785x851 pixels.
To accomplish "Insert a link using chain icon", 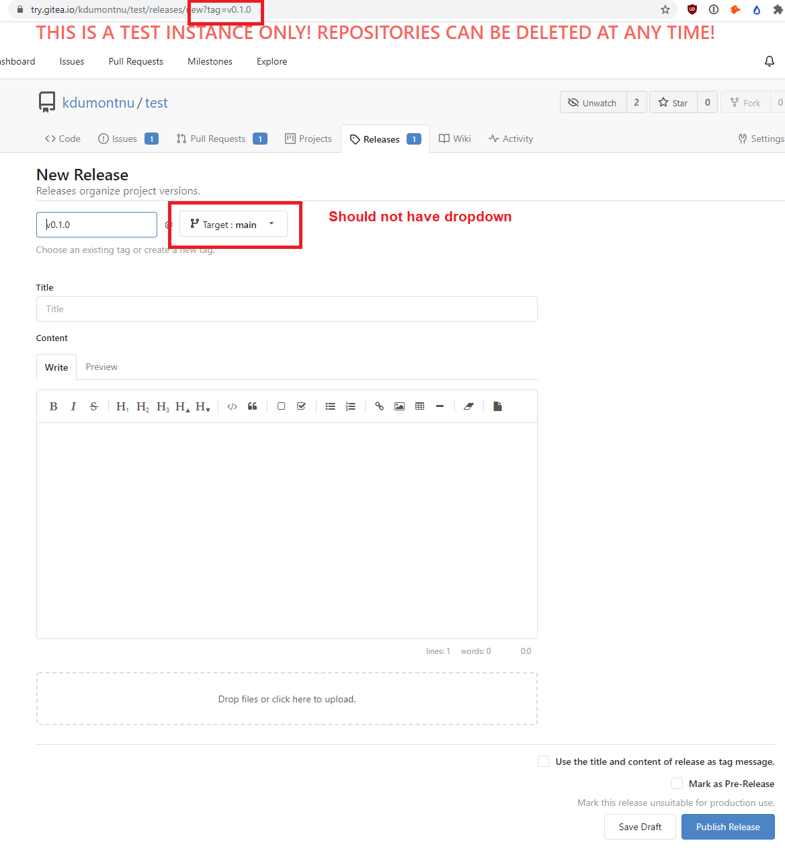I will (380, 406).
